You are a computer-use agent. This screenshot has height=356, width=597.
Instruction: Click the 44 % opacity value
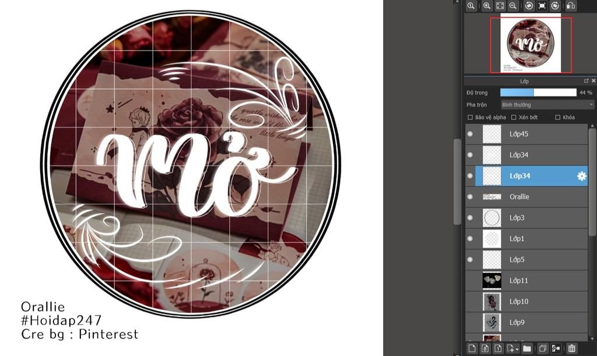tap(586, 93)
